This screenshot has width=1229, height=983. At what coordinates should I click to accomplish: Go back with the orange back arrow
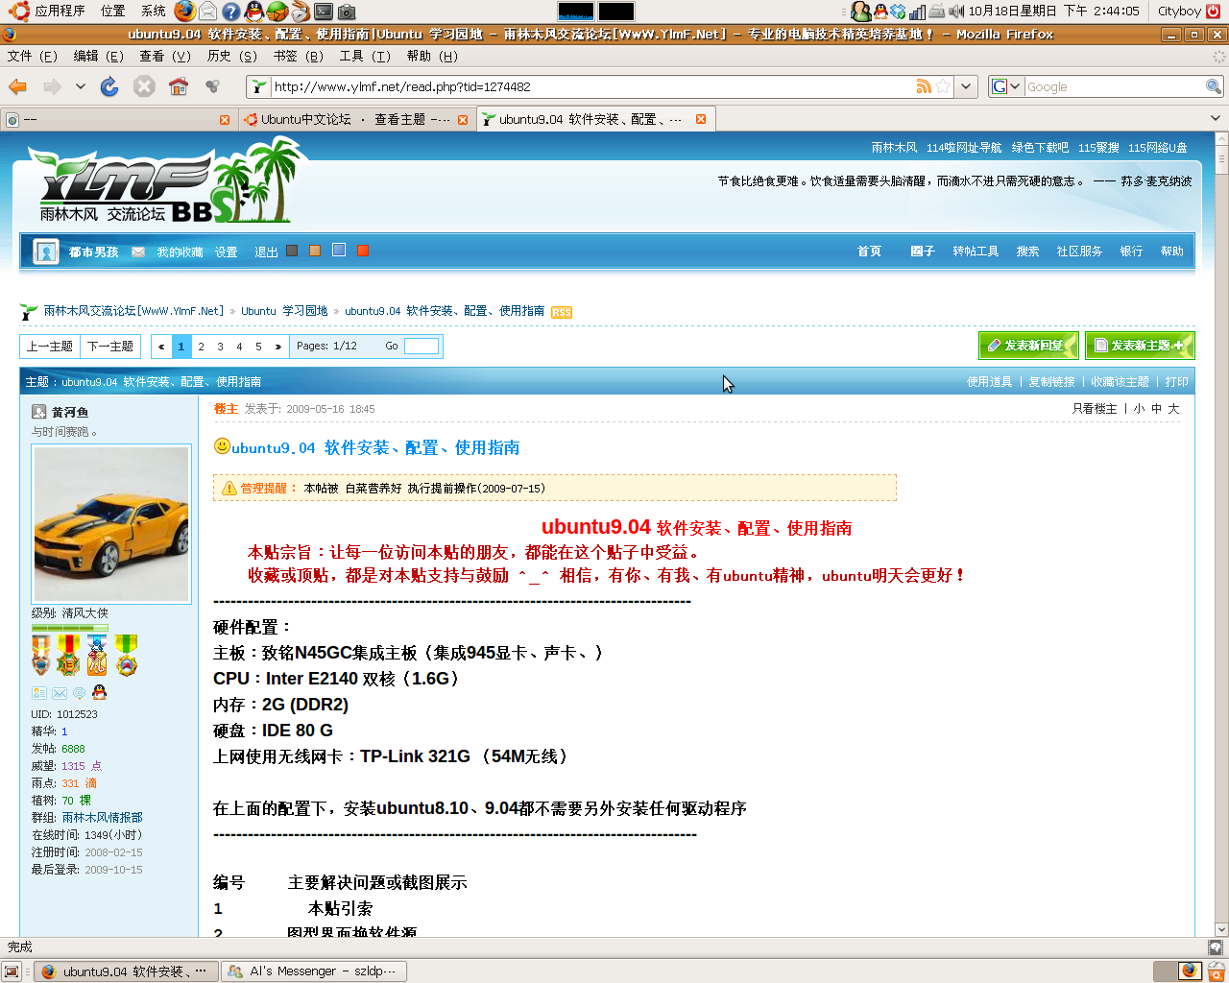17,86
